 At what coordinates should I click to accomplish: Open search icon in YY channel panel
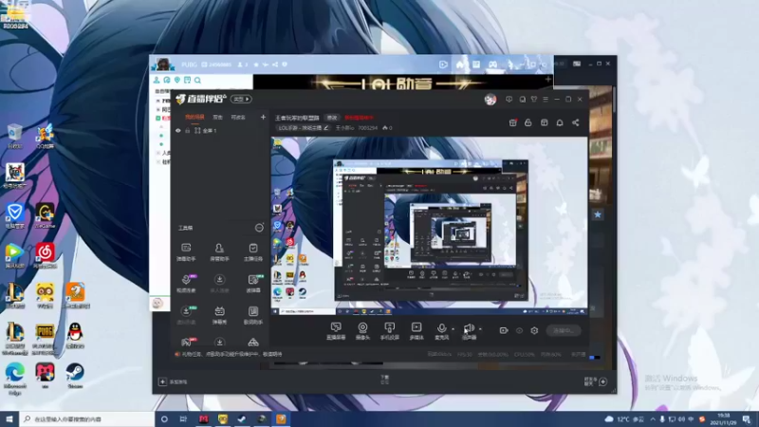[x=197, y=81]
